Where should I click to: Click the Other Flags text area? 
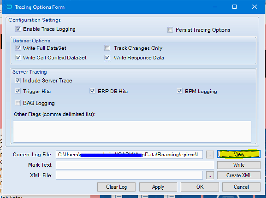[132, 132]
